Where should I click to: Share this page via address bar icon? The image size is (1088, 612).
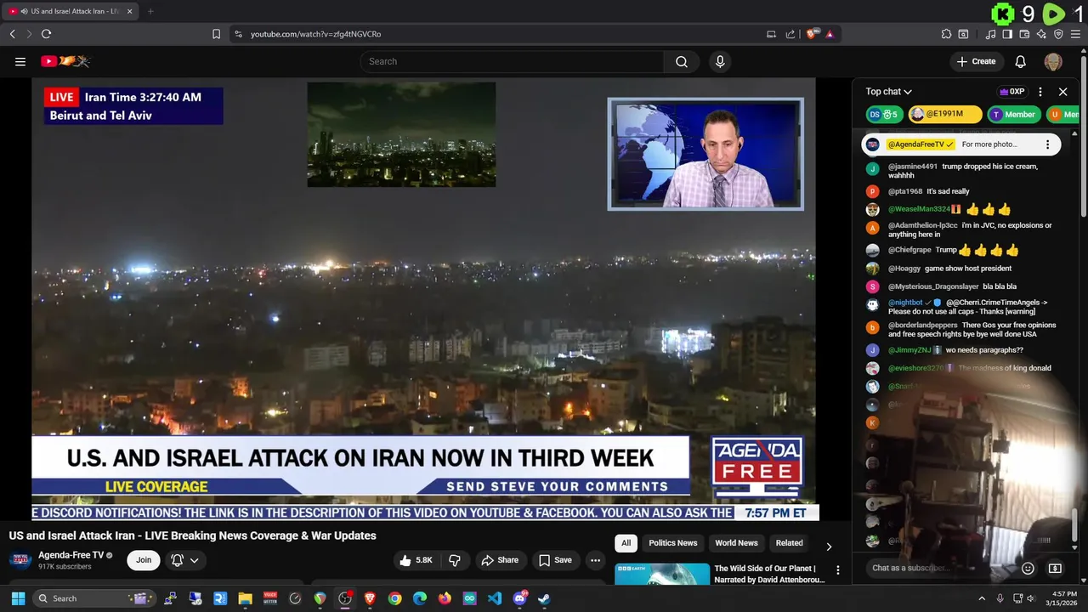click(x=790, y=34)
